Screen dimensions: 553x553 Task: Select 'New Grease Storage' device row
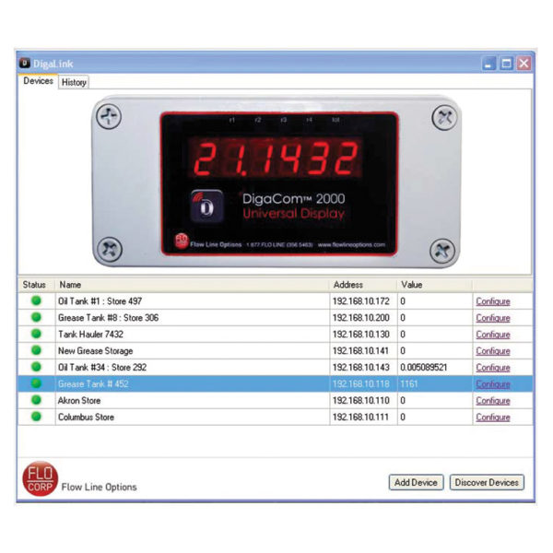point(275,351)
